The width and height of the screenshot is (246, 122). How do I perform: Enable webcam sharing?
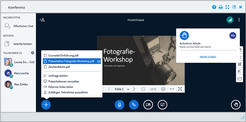pos(148,105)
